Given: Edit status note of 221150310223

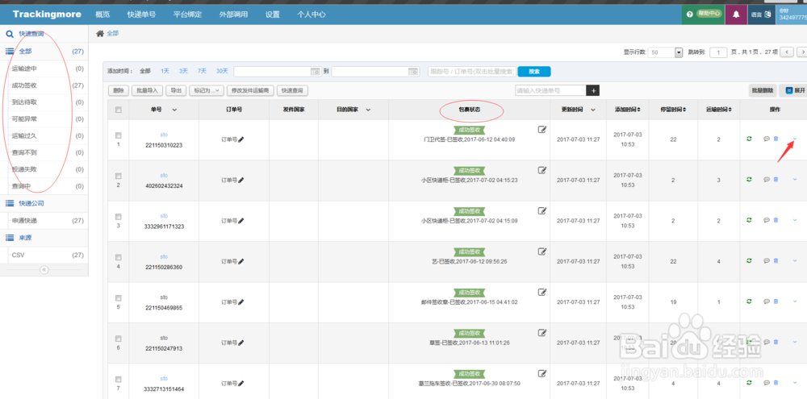Looking at the screenshot, I should pos(542,129).
